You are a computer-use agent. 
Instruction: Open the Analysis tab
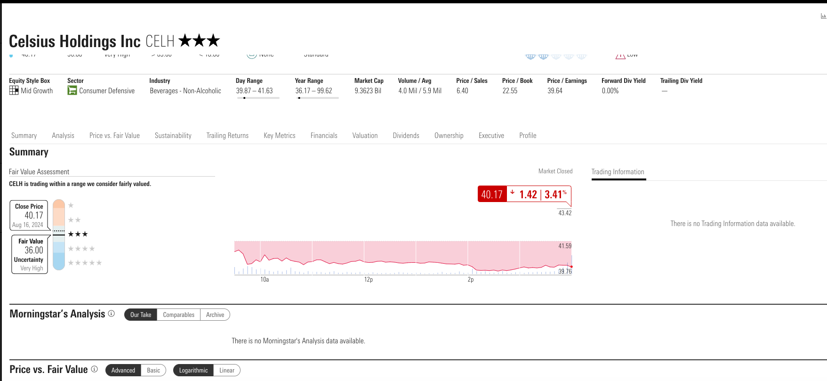tap(63, 136)
